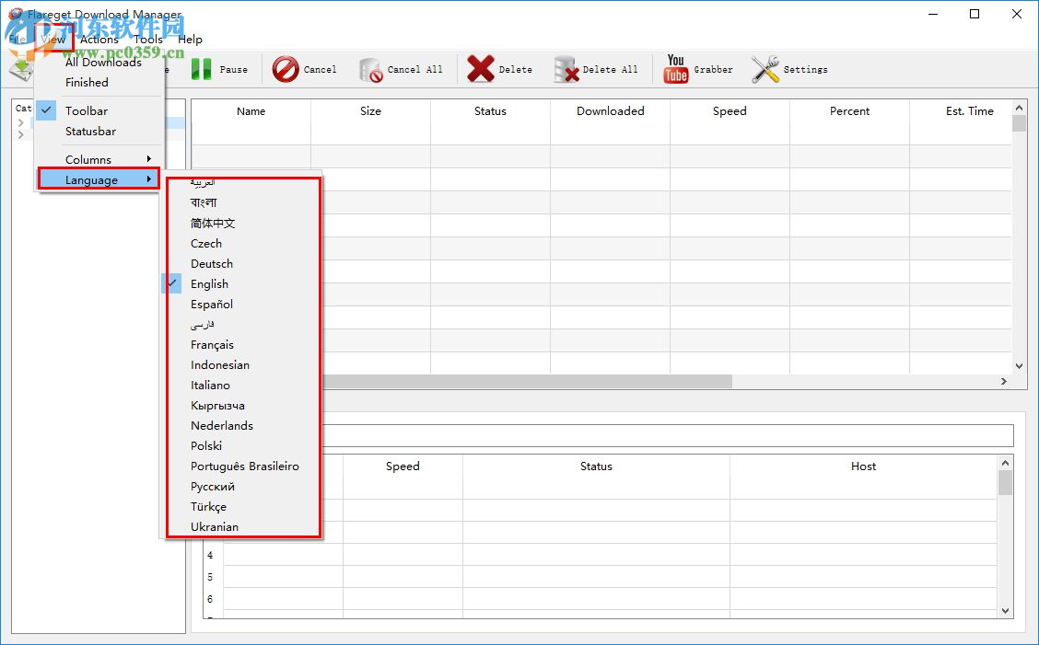Open the Help menu

tap(190, 39)
